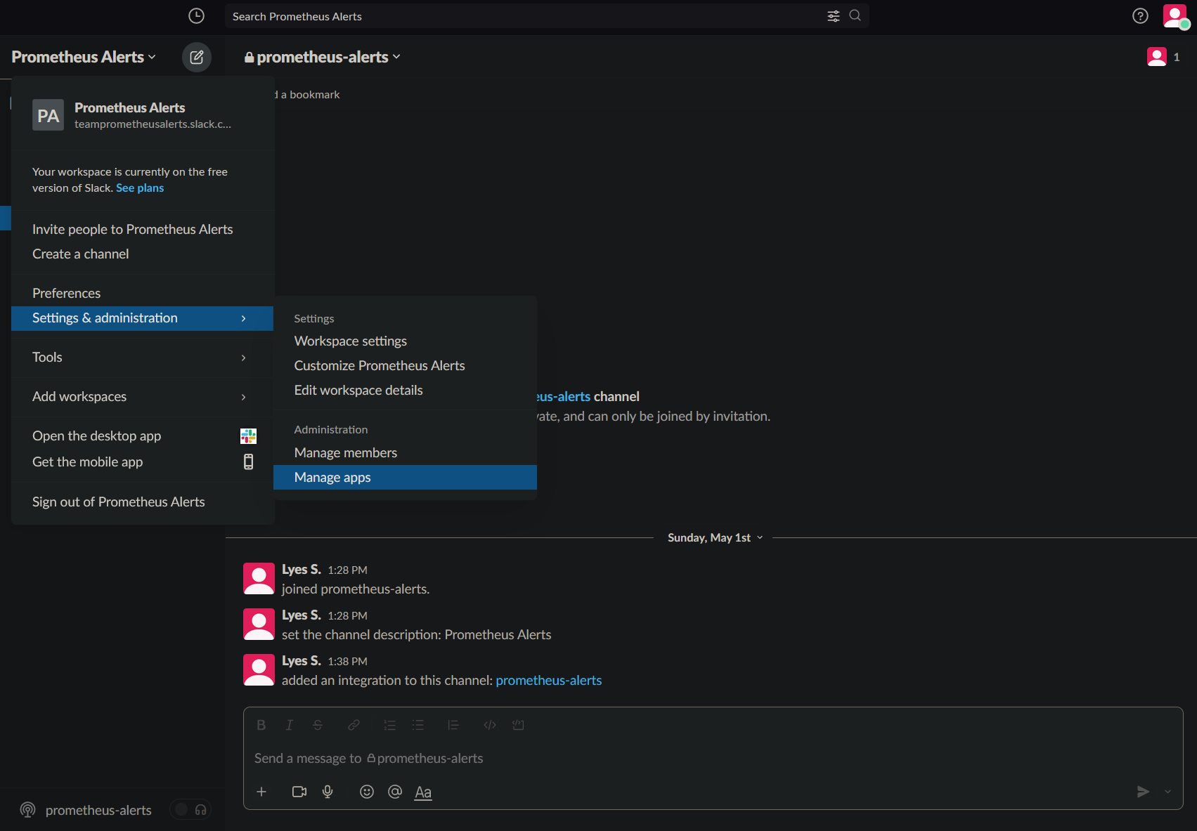Image resolution: width=1197 pixels, height=831 pixels.
Task: Toggle strikethrough formatting
Action: pyautogui.click(x=318, y=725)
